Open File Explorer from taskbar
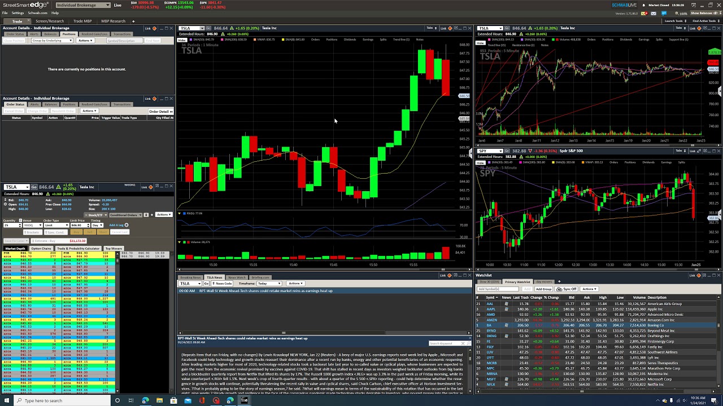This screenshot has width=723, height=406. [159, 400]
